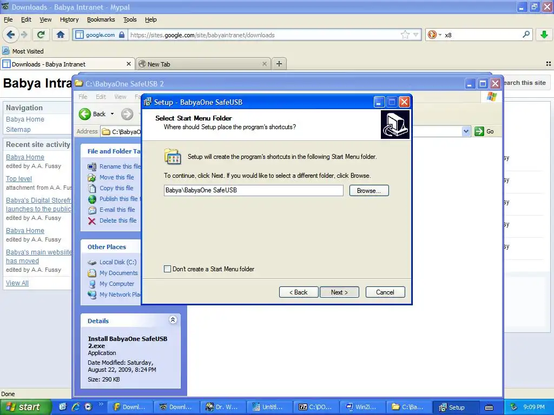554x415 pixels.
Task: Click E-mail this file icon
Action: click(x=92, y=210)
